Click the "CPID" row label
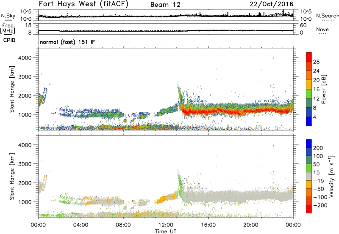The width and height of the screenshot is (339, 234). [9, 40]
